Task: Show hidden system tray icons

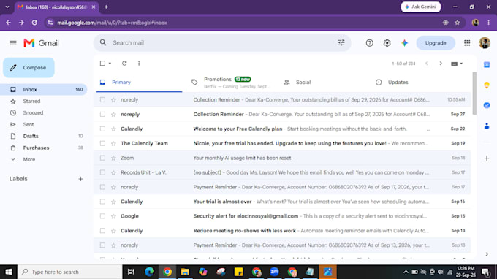Action: (x=406, y=272)
